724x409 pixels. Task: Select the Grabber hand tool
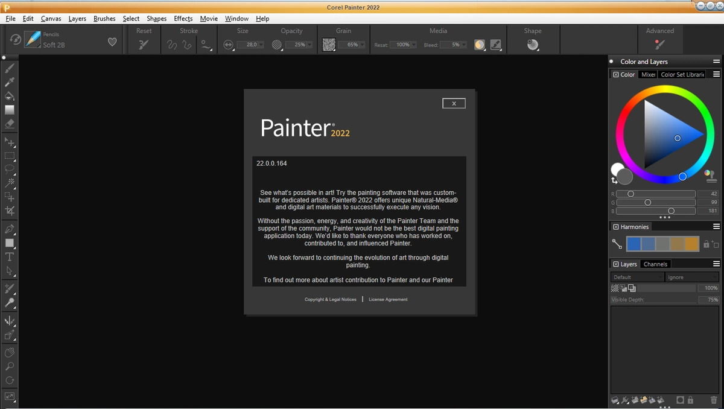[10, 352]
